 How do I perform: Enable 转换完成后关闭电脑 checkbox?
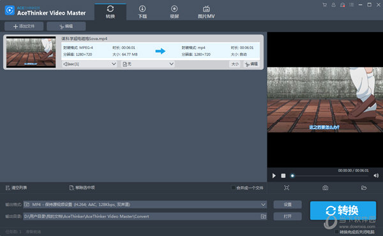click(x=337, y=232)
